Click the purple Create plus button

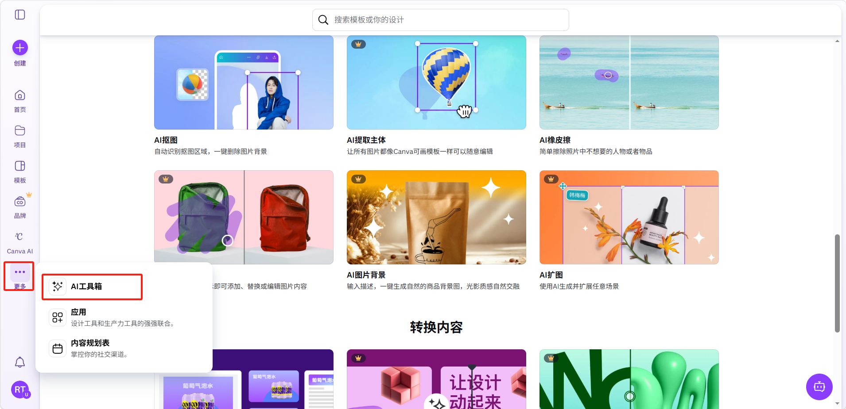(x=20, y=48)
